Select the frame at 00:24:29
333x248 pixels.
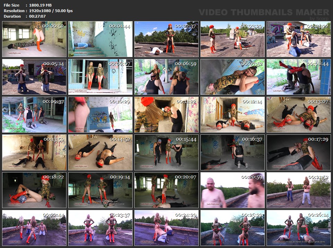coord(166,228)
